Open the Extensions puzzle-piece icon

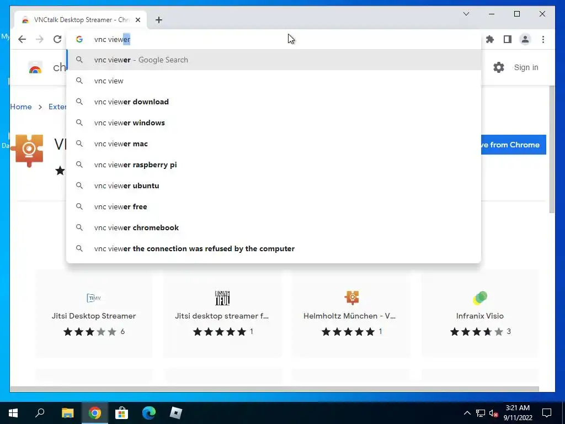[490, 39]
